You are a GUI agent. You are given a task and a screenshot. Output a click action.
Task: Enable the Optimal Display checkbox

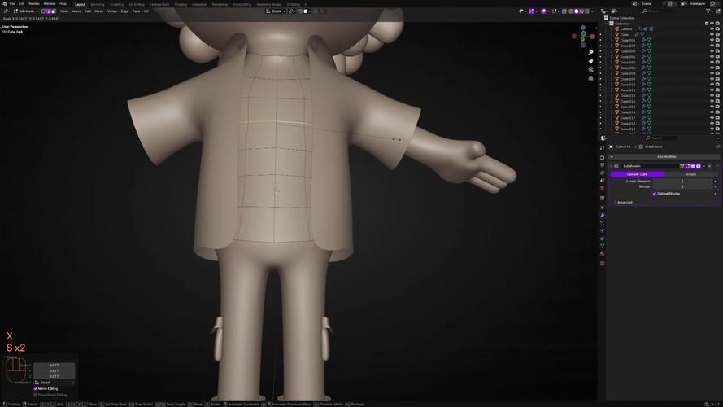click(654, 194)
